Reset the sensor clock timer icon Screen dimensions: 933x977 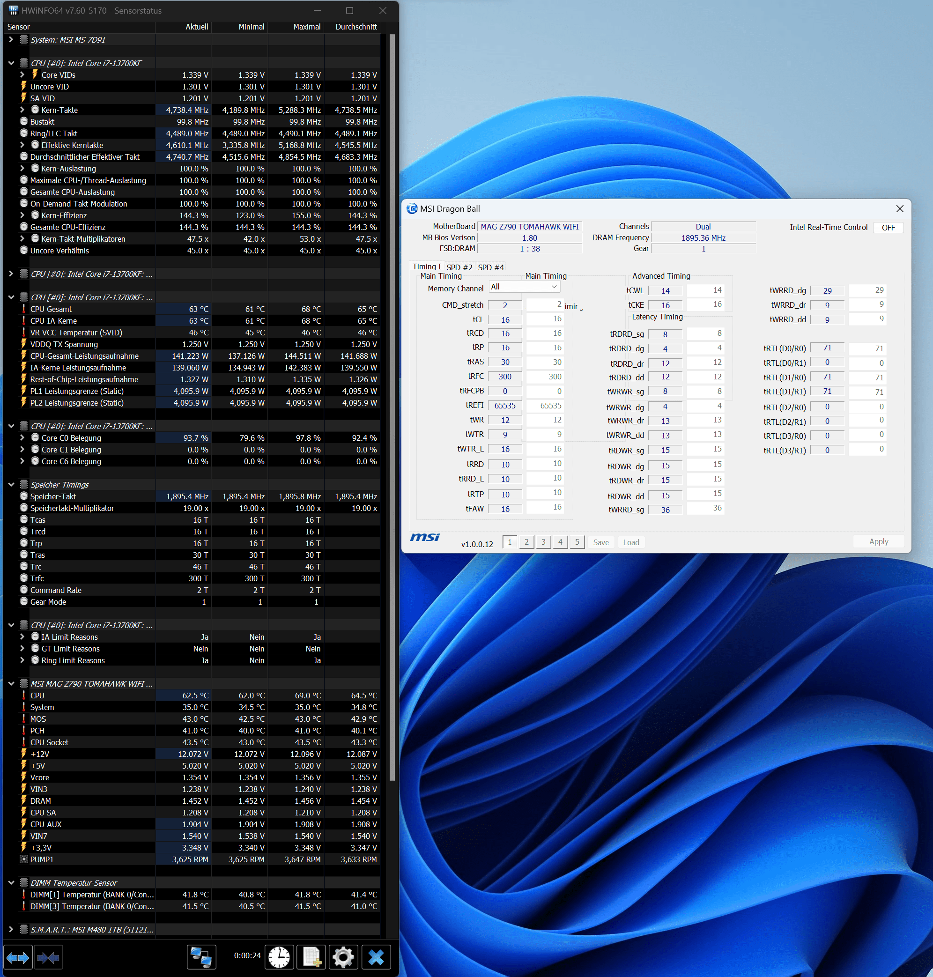[279, 957]
